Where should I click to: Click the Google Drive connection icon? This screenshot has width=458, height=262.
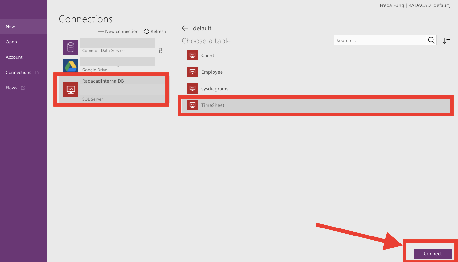click(x=70, y=66)
